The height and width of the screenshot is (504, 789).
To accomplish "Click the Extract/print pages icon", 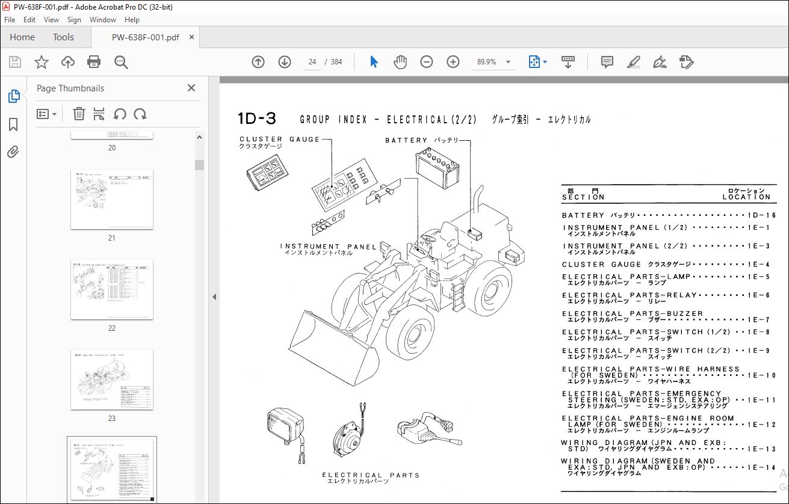I will click(x=99, y=114).
